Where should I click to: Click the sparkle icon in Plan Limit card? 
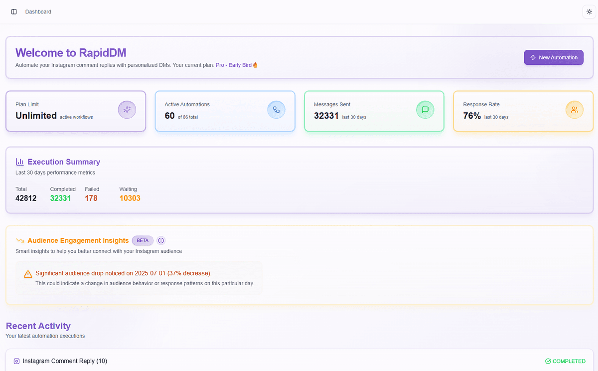click(x=127, y=110)
